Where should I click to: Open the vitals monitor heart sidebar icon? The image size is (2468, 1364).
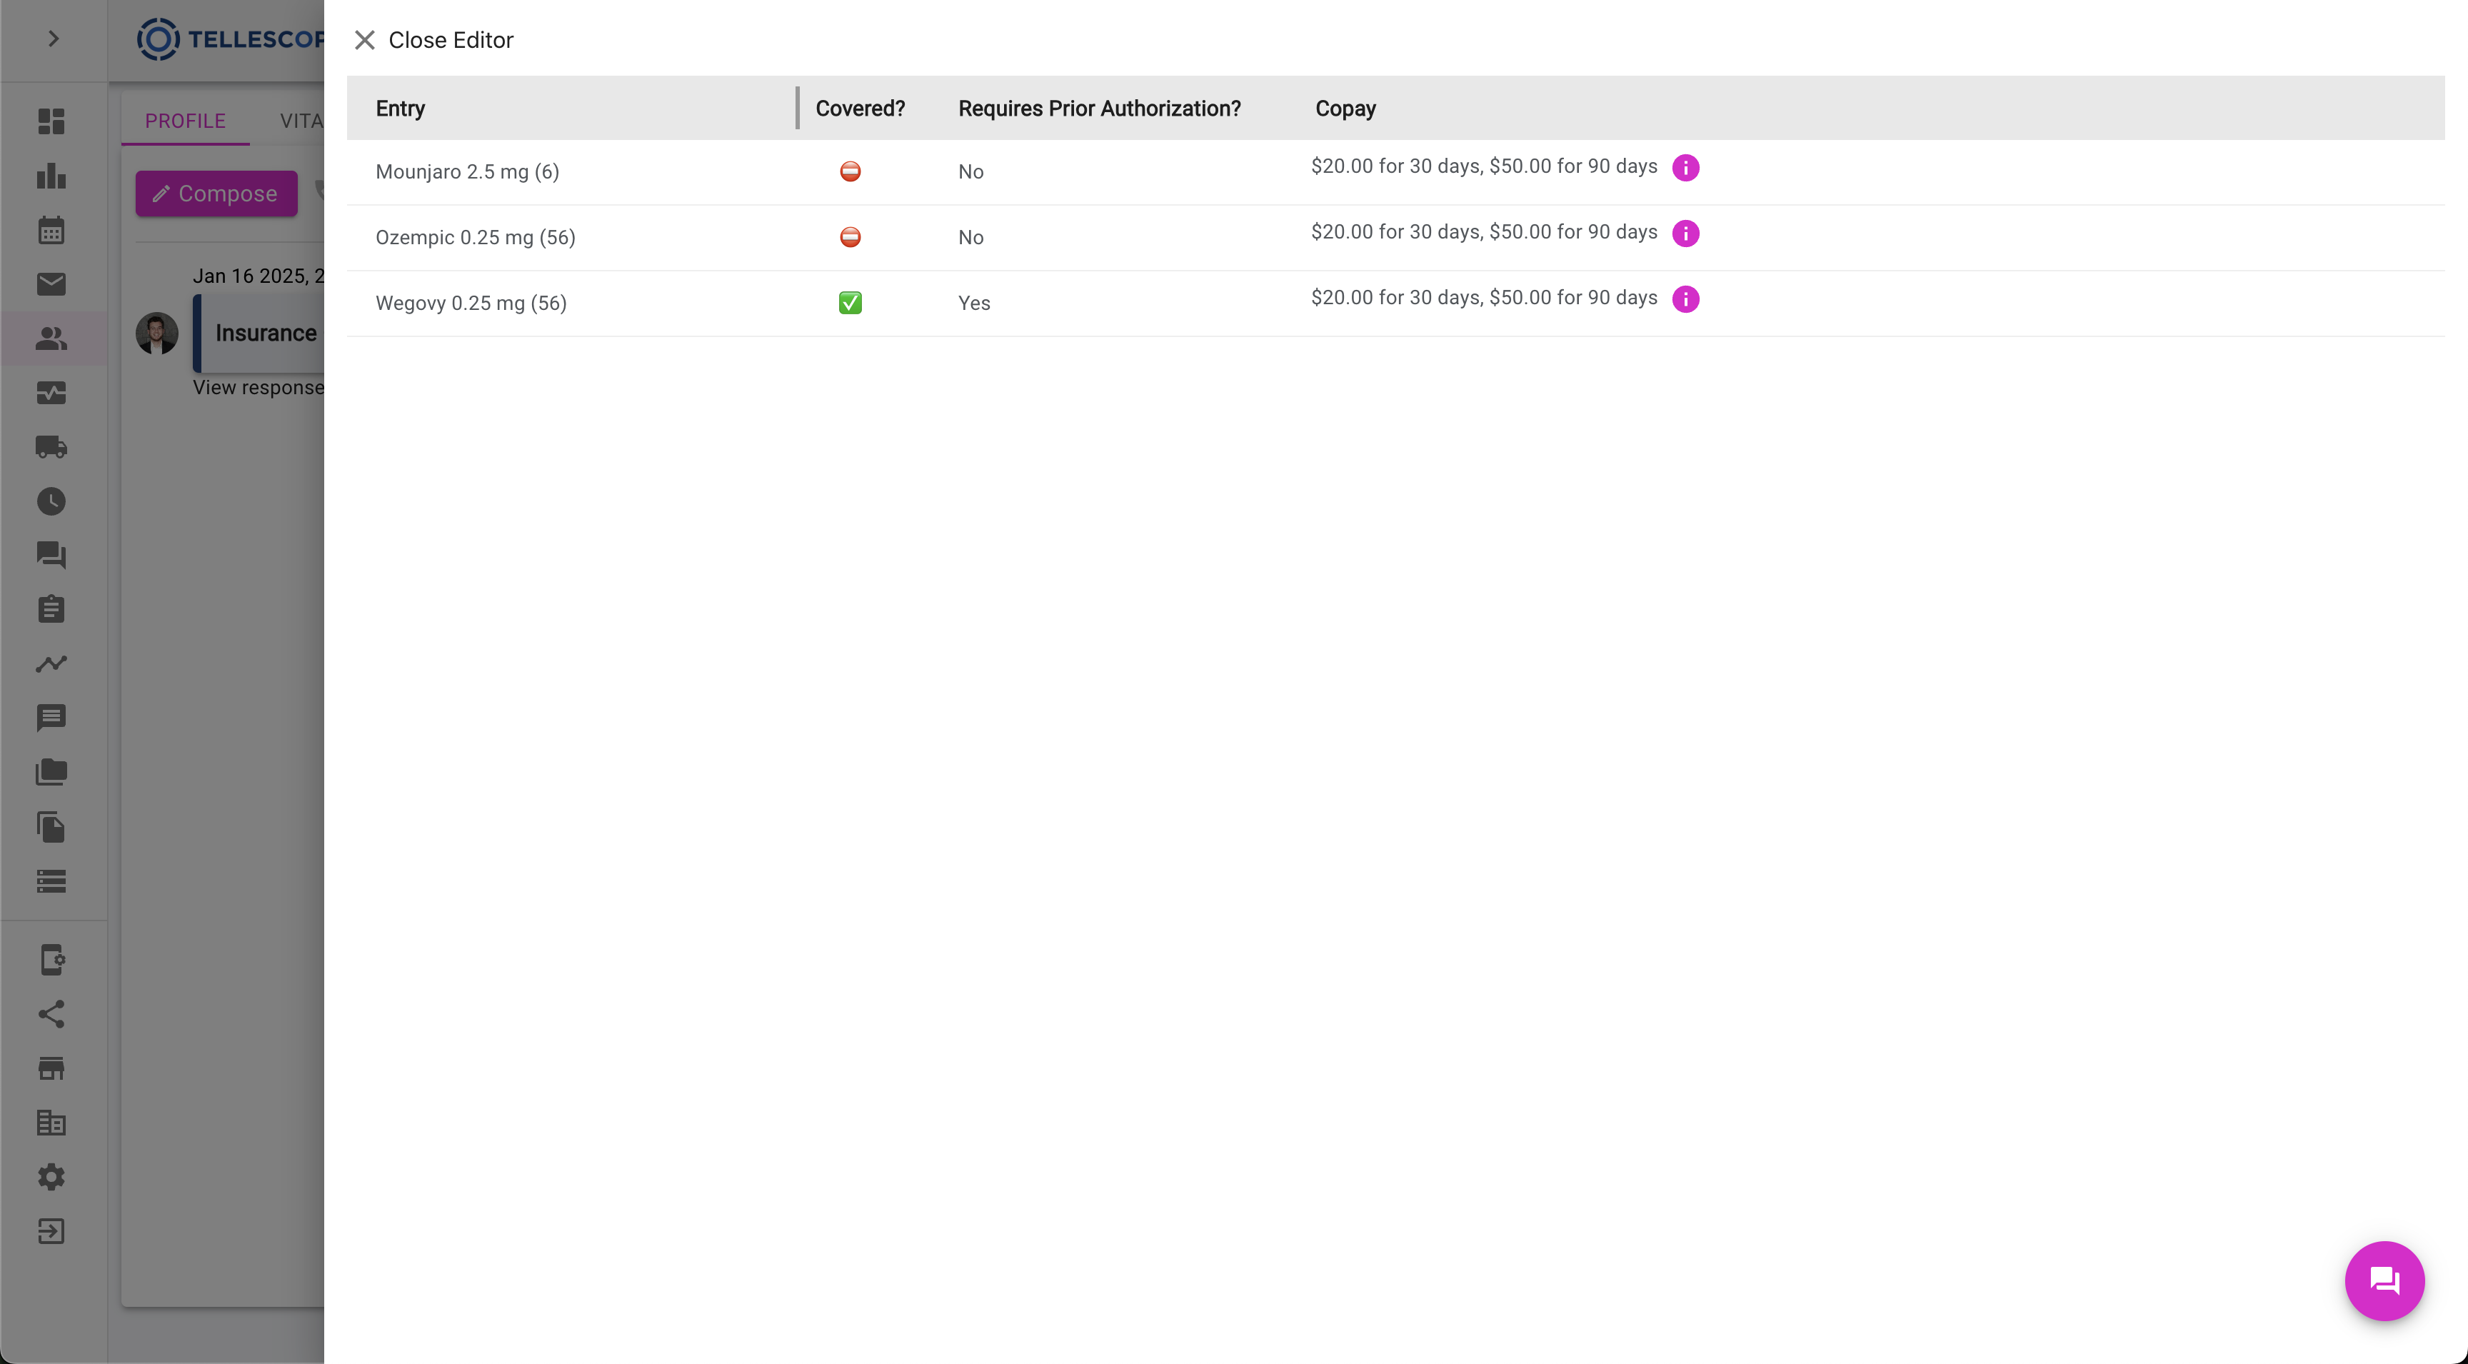pyautogui.click(x=51, y=393)
